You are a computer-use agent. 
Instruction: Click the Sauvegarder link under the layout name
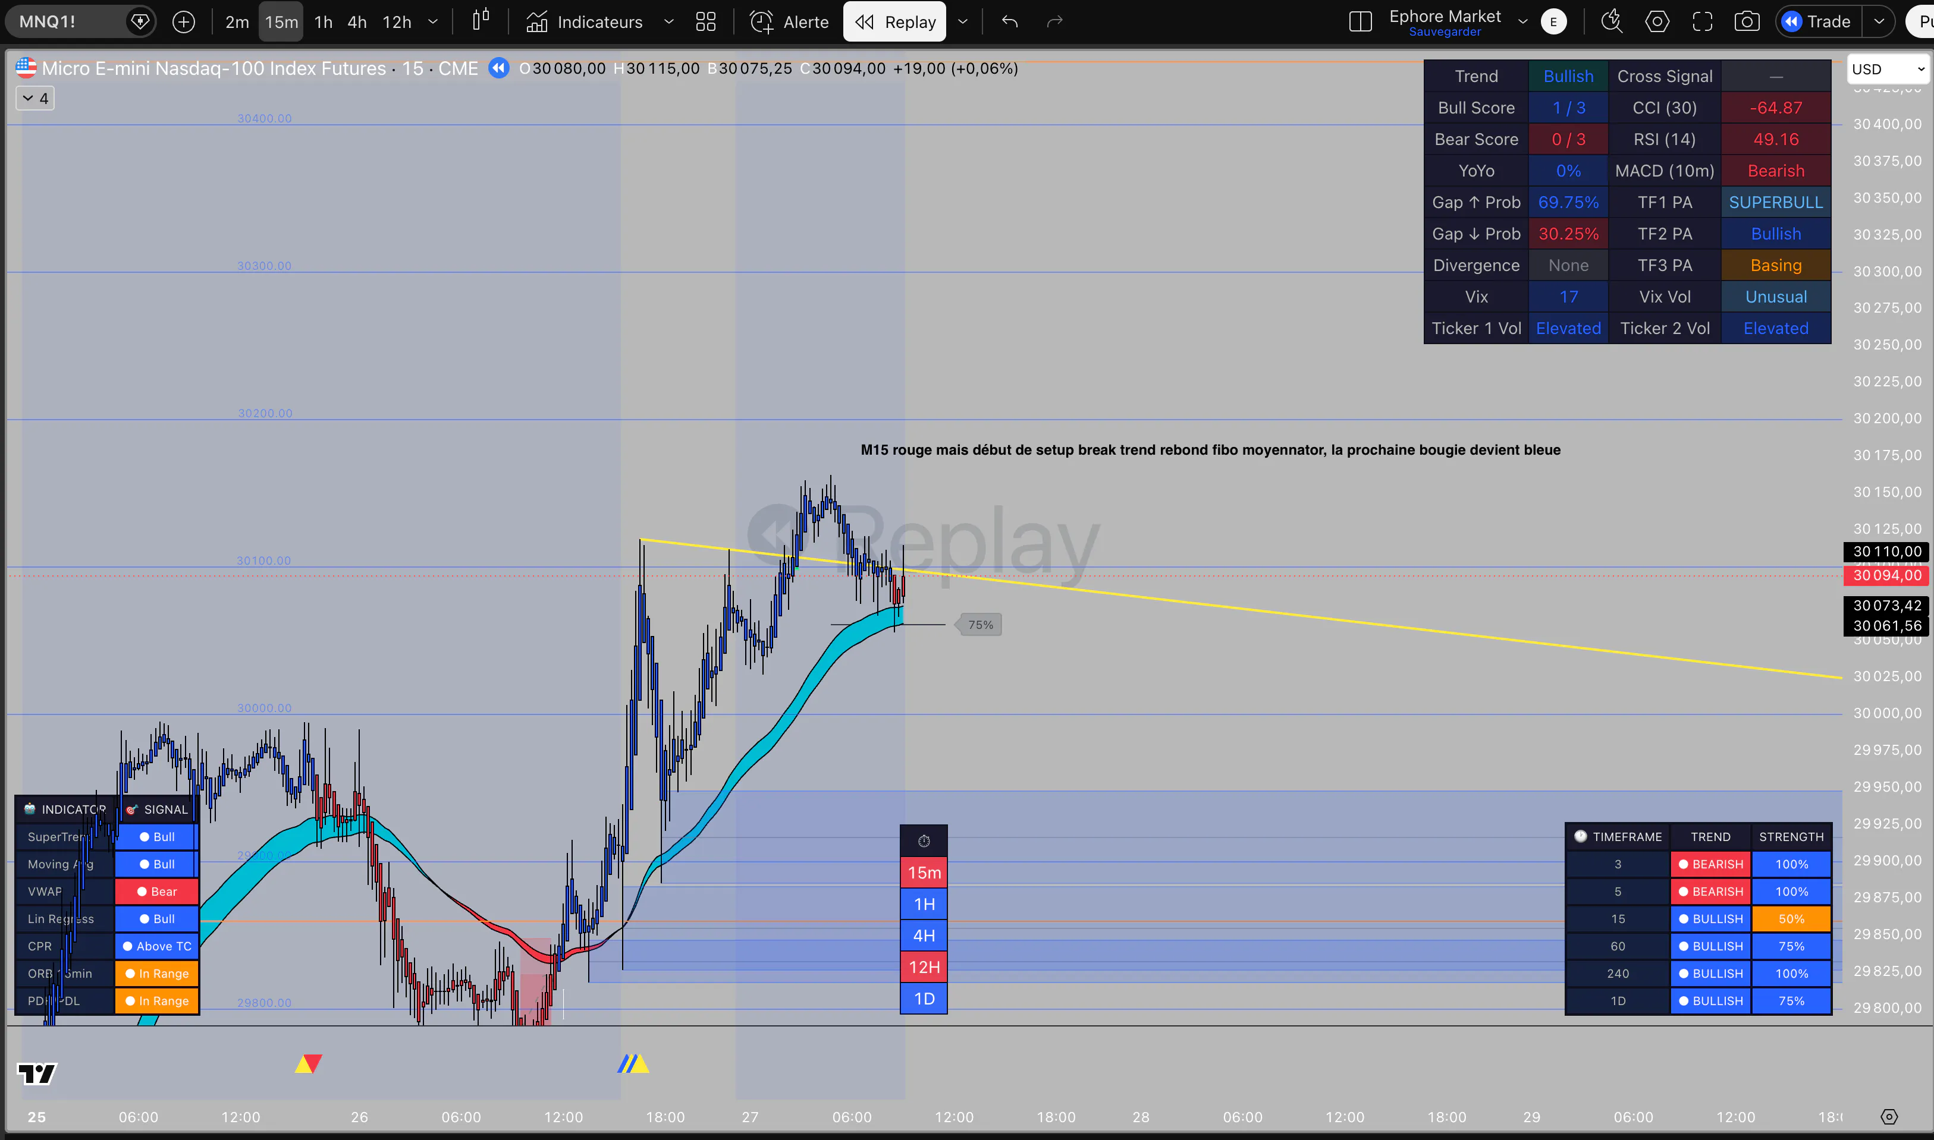pyautogui.click(x=1445, y=32)
